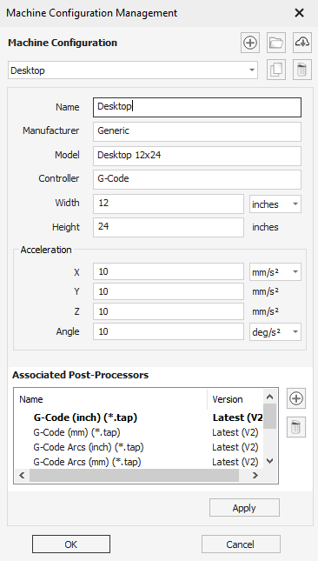
Task: Click the horizontal scrollbar right arrow
Action: tap(255, 476)
